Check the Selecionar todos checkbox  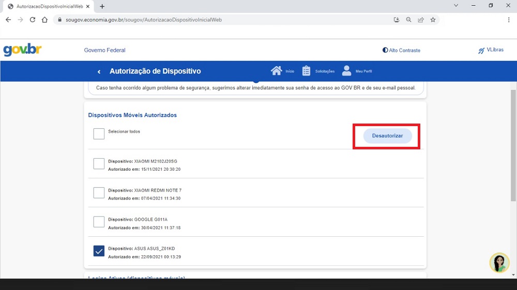coord(99,134)
